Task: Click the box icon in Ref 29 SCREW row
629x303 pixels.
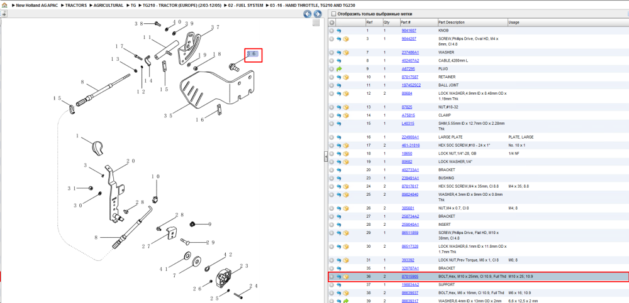Action: pos(345,233)
